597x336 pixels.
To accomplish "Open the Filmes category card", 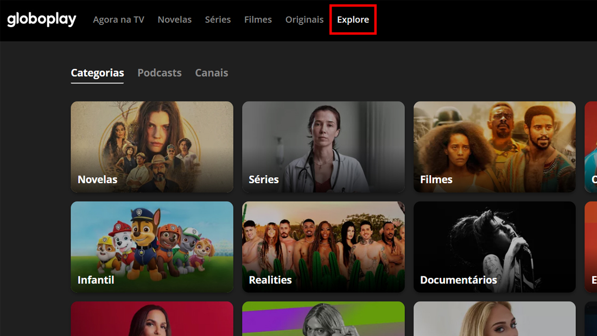I will [x=494, y=147].
